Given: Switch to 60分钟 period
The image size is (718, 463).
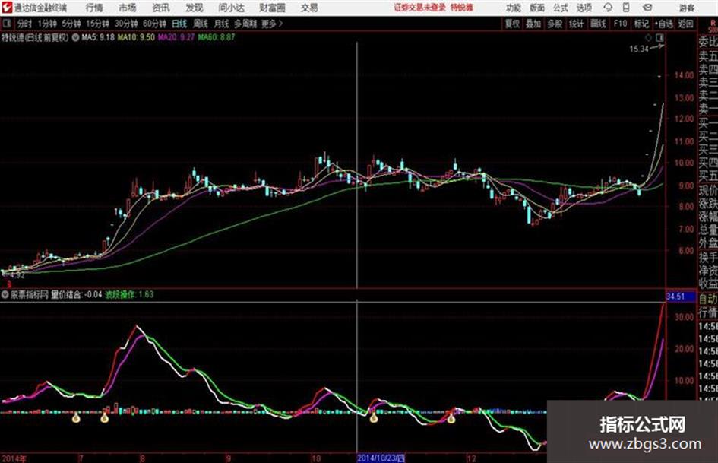Looking at the screenshot, I should (x=155, y=24).
